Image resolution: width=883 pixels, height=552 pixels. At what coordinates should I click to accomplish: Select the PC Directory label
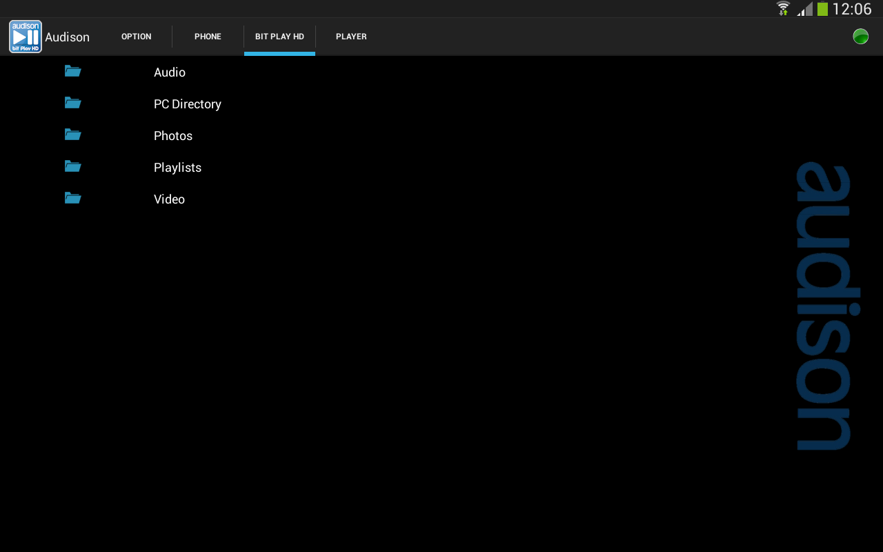[x=188, y=104]
